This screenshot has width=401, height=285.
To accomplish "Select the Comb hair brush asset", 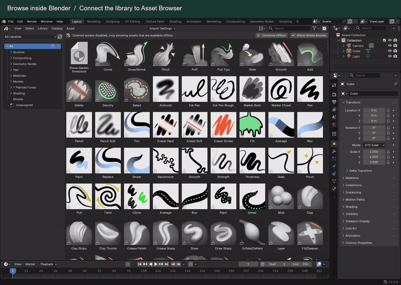I will (108, 57).
